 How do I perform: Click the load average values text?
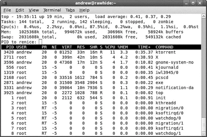150,17
